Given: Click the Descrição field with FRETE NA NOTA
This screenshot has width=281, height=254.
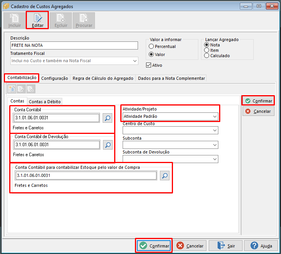Looking at the screenshot, I should (74, 45).
